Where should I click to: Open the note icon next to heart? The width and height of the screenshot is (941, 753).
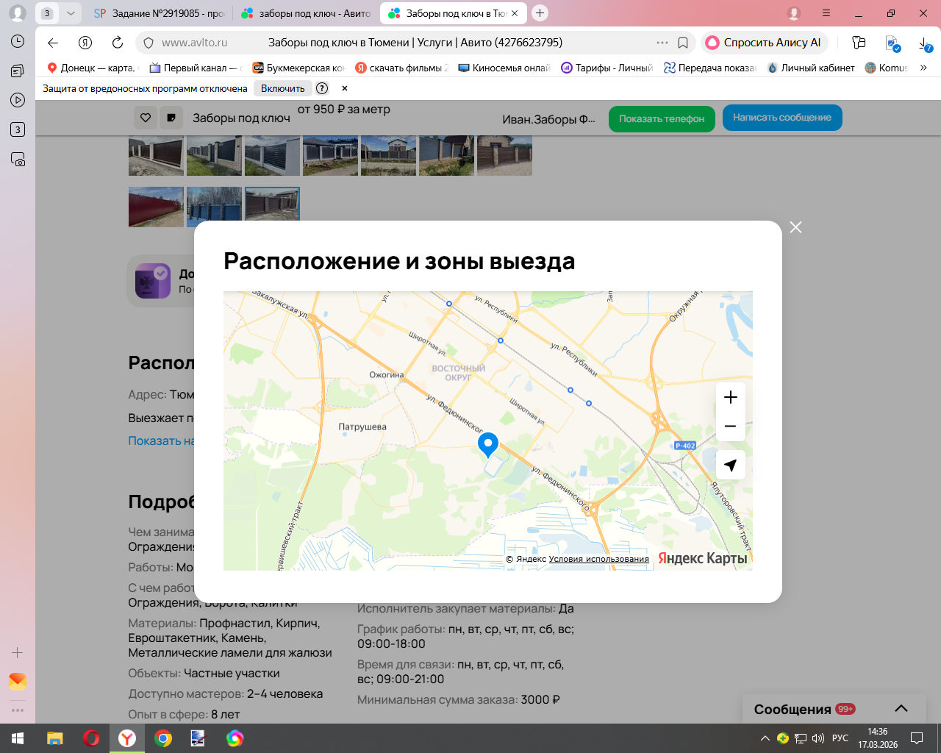pos(171,118)
